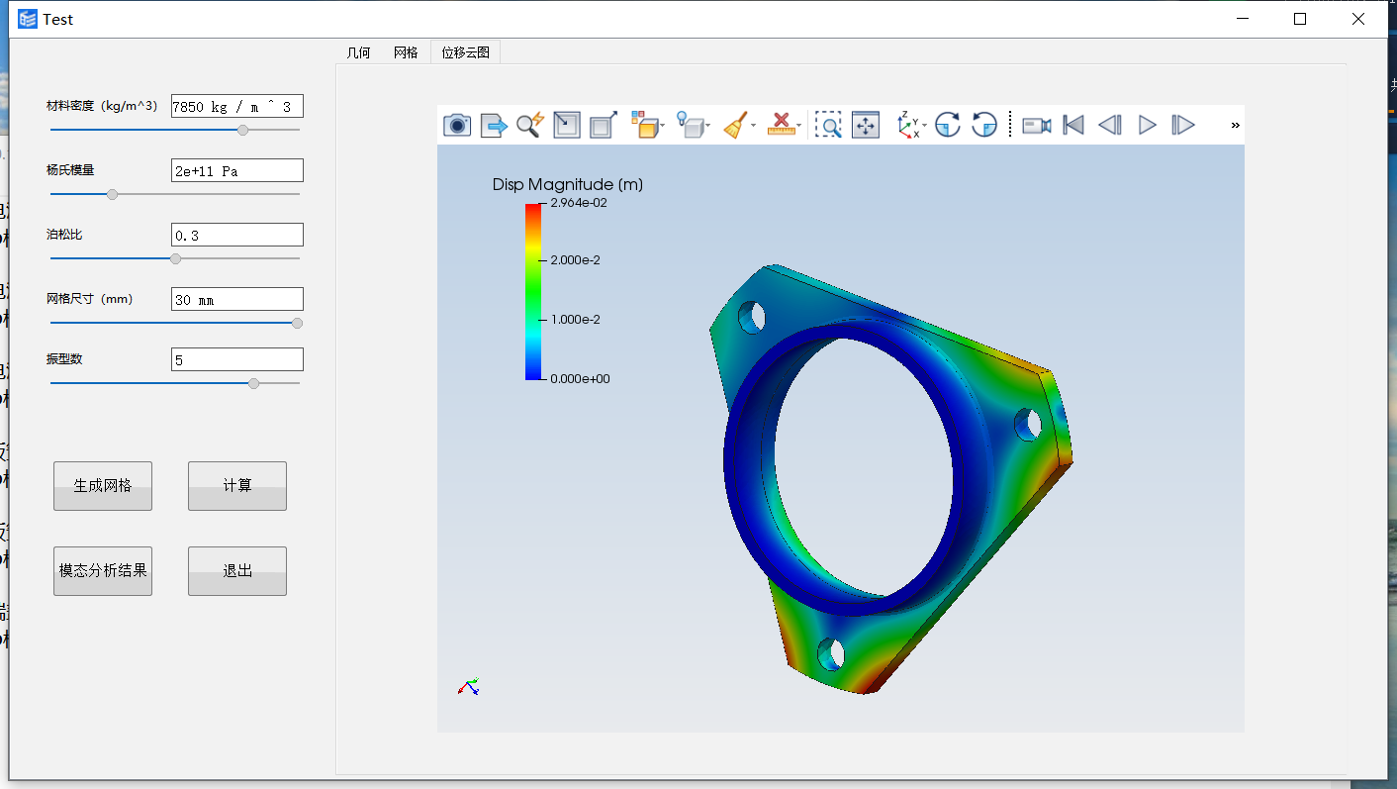Click the 1.000e-2 legend label
The width and height of the screenshot is (1397, 789).
576,320
